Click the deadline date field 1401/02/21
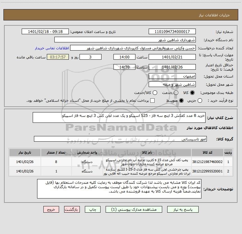 [172, 57]
